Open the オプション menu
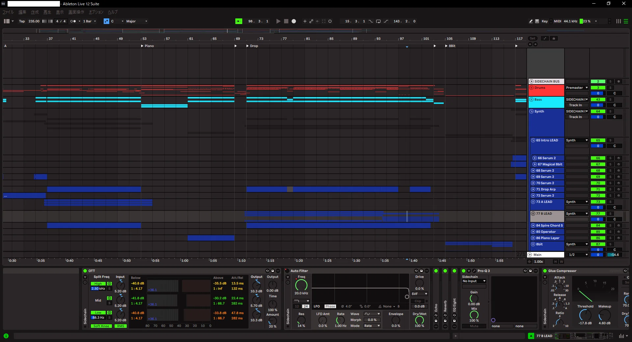This screenshot has width=632, height=342. pos(96,12)
